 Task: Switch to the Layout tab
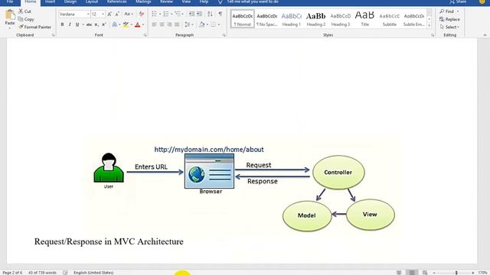pyautogui.click(x=92, y=2)
